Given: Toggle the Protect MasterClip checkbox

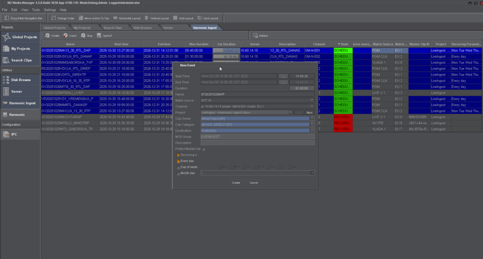Looking at the screenshot, I should [204, 149].
